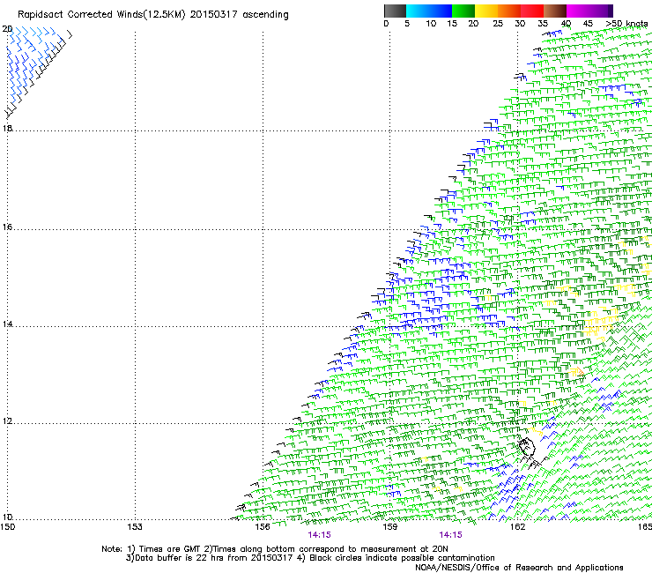Screen dimensions: 652x573
Task: Click the latitude label '12'
Action: pos(7,421)
